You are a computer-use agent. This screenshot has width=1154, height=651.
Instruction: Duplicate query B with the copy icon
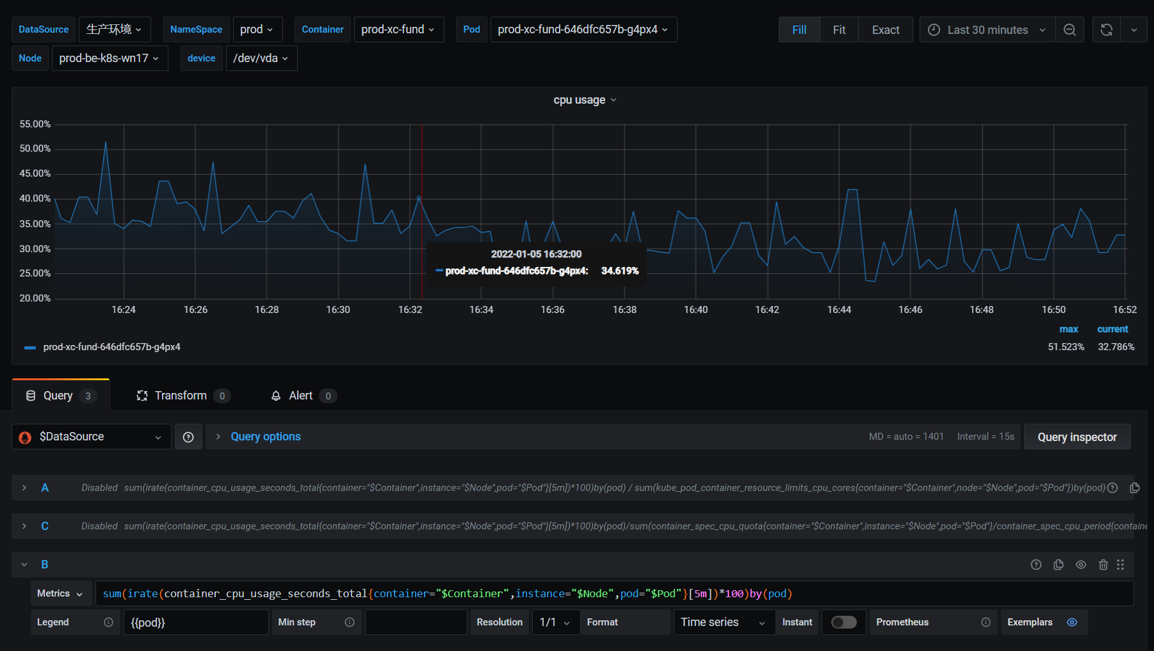[x=1059, y=565]
